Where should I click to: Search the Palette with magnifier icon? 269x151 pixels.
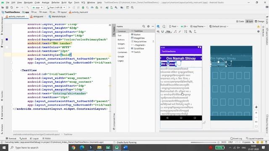[x=144, y=26]
